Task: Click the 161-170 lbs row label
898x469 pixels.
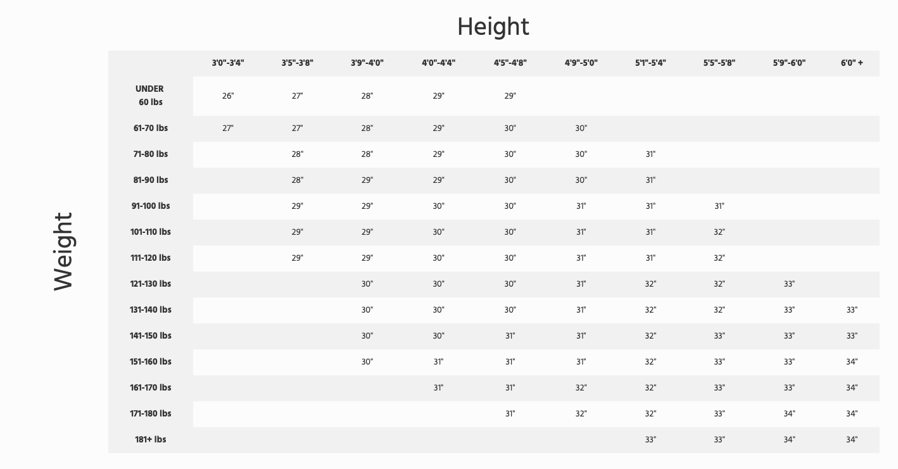Action: (x=151, y=387)
